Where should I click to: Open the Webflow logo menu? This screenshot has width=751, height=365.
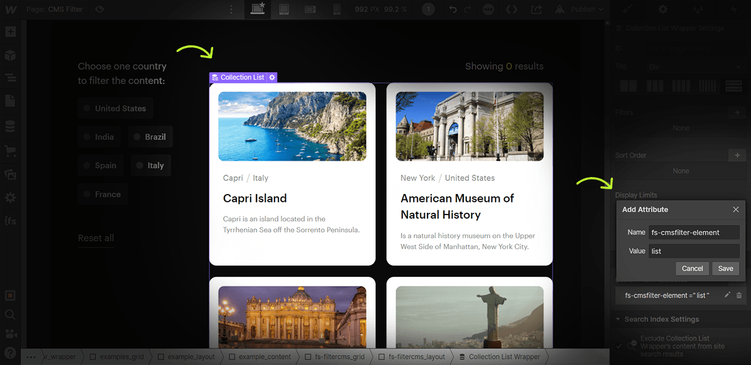coord(10,9)
